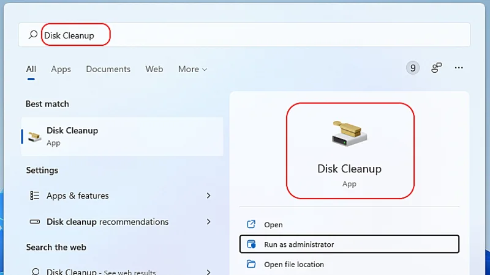Click the Open file location folder icon
This screenshot has width=490, height=275.
coord(251,264)
